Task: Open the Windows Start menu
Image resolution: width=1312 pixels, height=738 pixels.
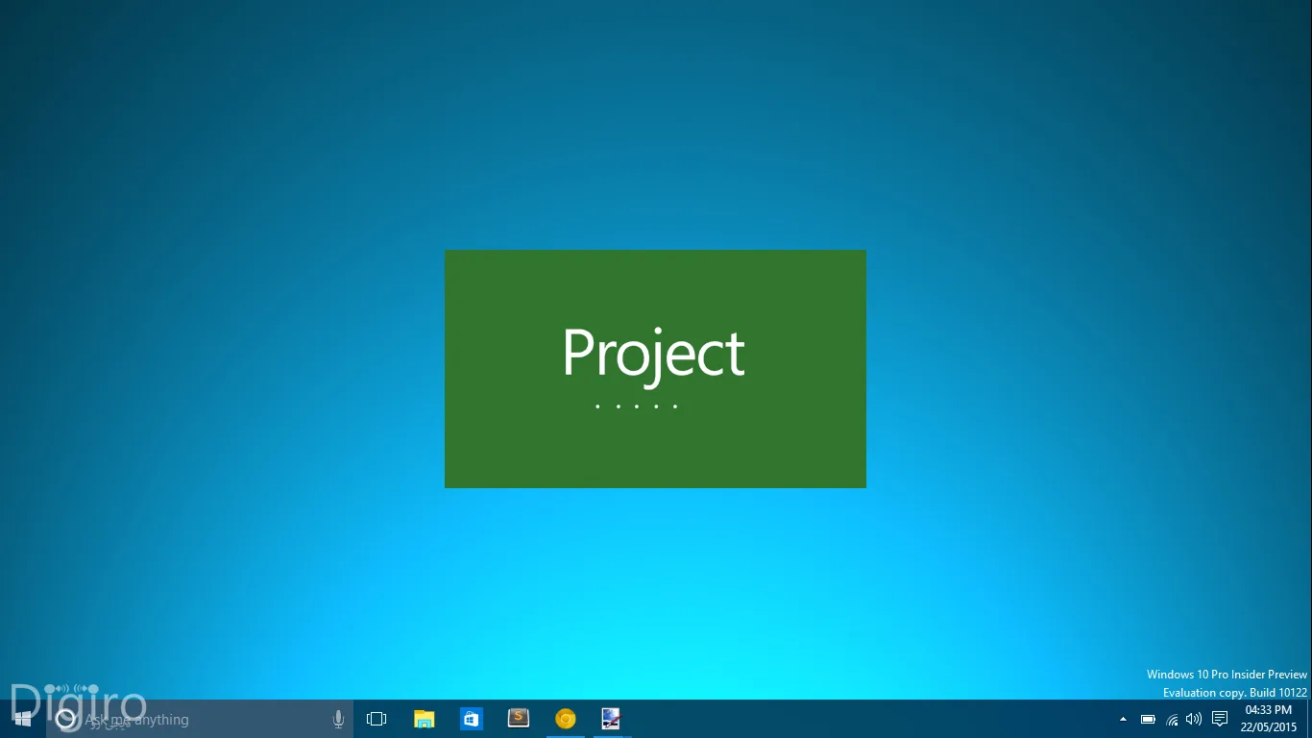Action: (x=23, y=719)
